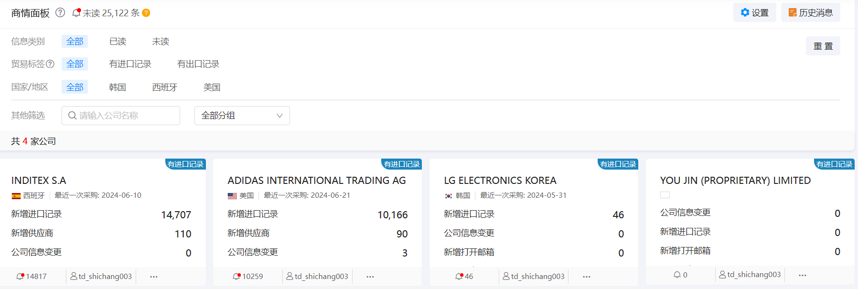The image size is (858, 289).
Task: Click user icon on LG ELECTRONICS card
Action: (x=506, y=277)
